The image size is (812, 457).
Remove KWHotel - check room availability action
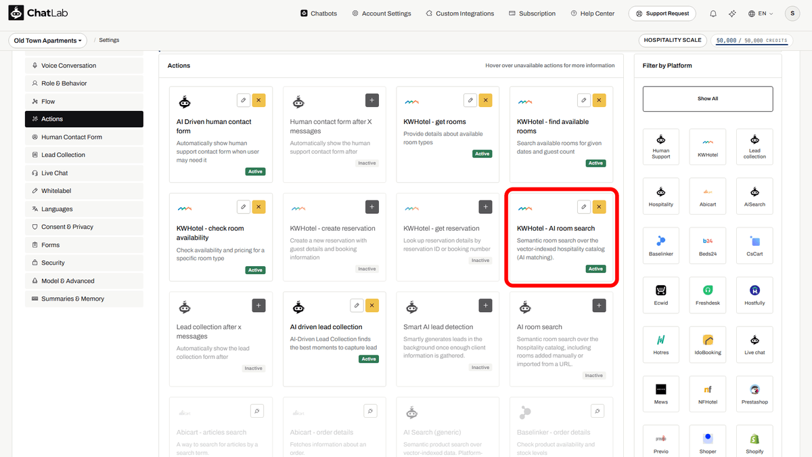coord(258,206)
